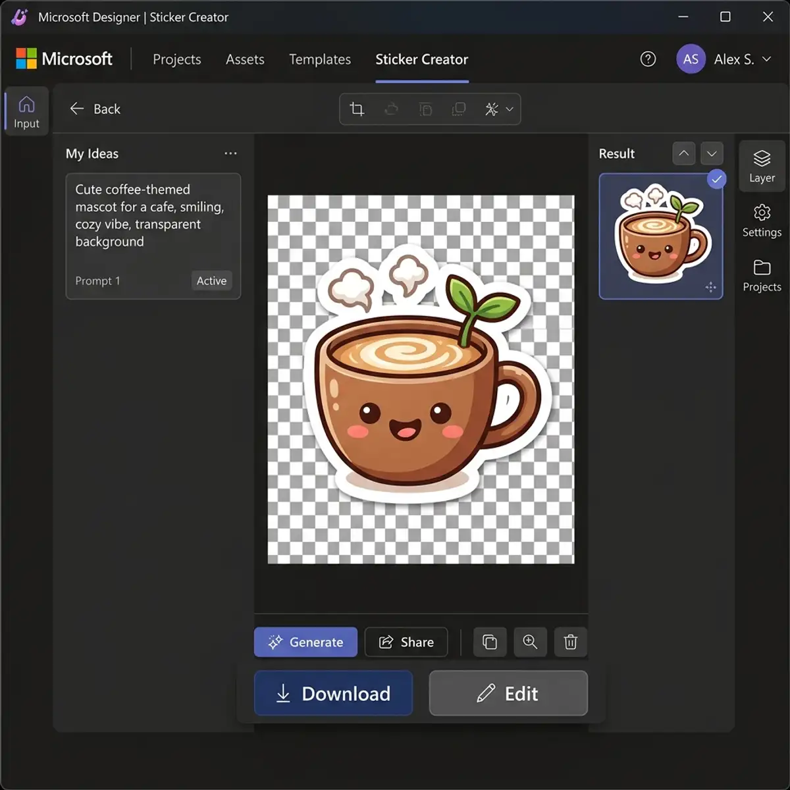Click the "Prompt 1" label

tap(97, 280)
